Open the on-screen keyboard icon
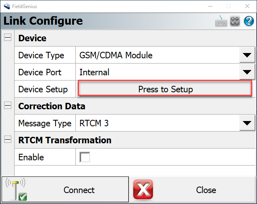The image size is (257, 204). tap(221, 21)
